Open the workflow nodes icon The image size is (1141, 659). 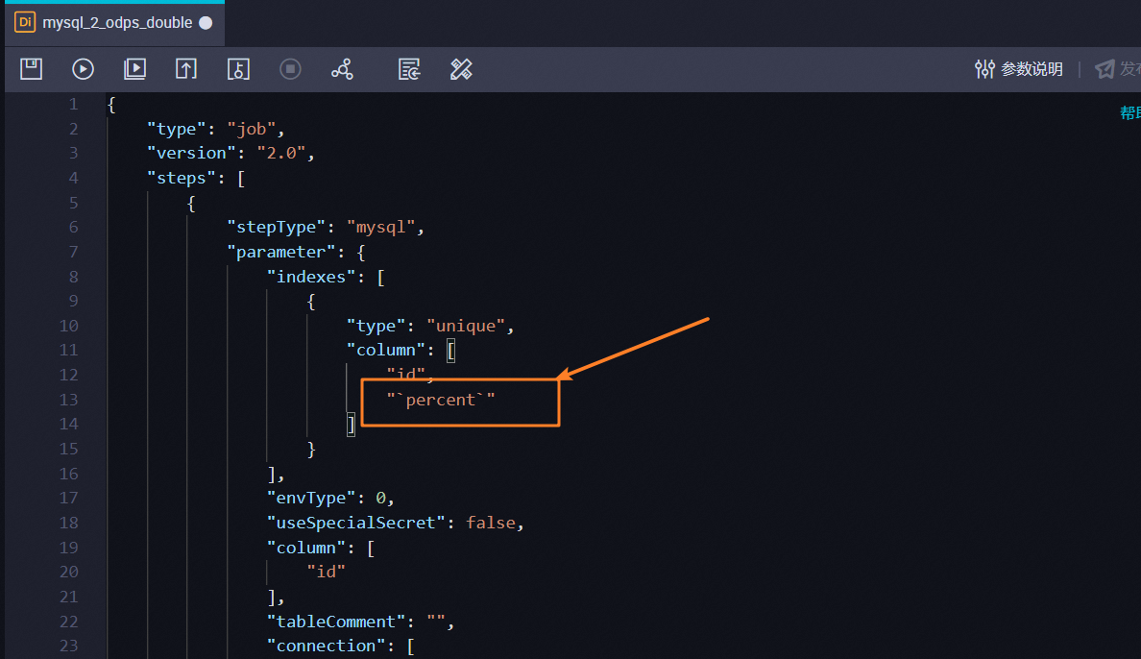click(x=342, y=69)
